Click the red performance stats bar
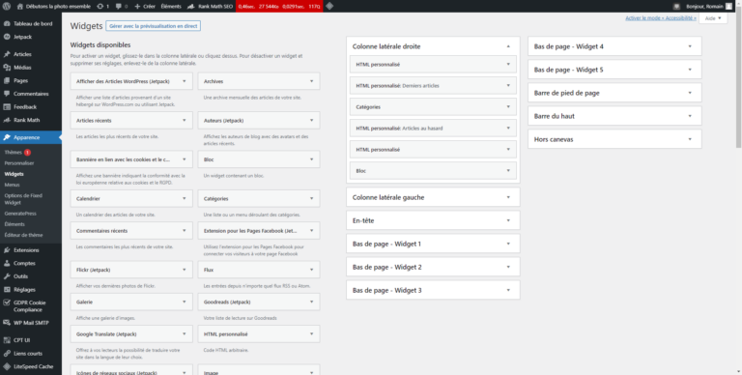This screenshot has width=742, height=375. click(279, 6)
